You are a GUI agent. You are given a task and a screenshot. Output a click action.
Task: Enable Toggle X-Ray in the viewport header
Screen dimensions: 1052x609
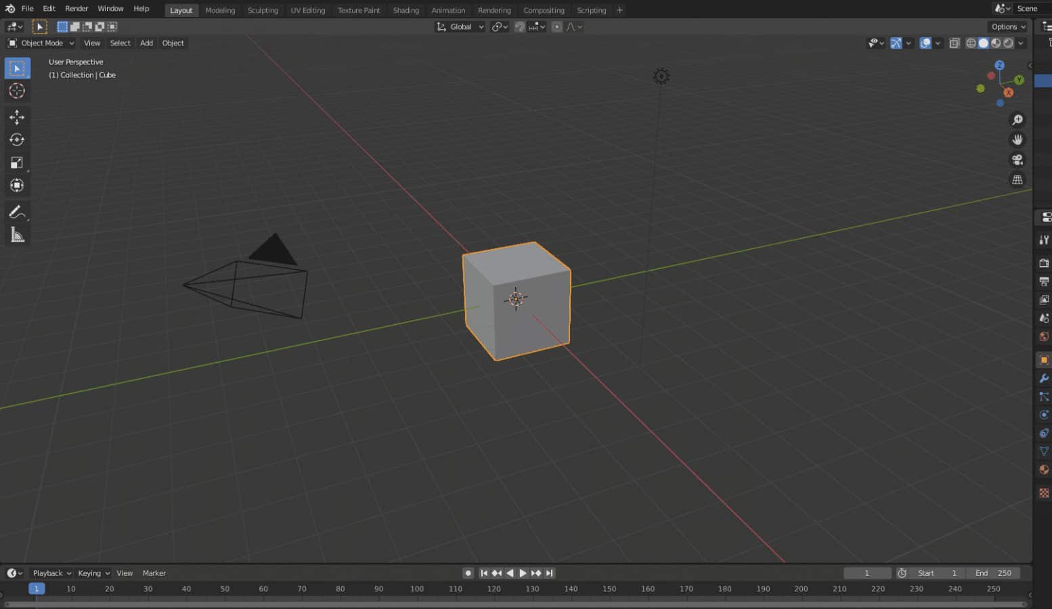point(955,43)
